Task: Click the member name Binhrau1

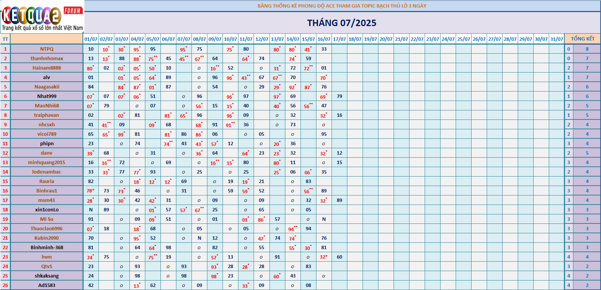Action: pos(47,191)
